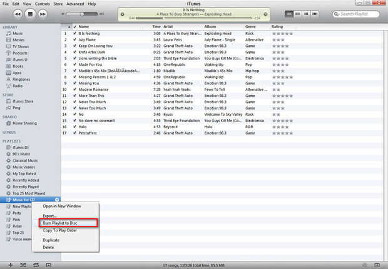Click the volume slider
This screenshot has width=388, height=269.
click(x=81, y=14)
